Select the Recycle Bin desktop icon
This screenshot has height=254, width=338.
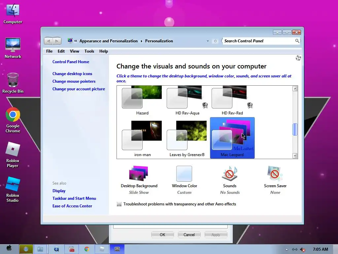pos(13,83)
